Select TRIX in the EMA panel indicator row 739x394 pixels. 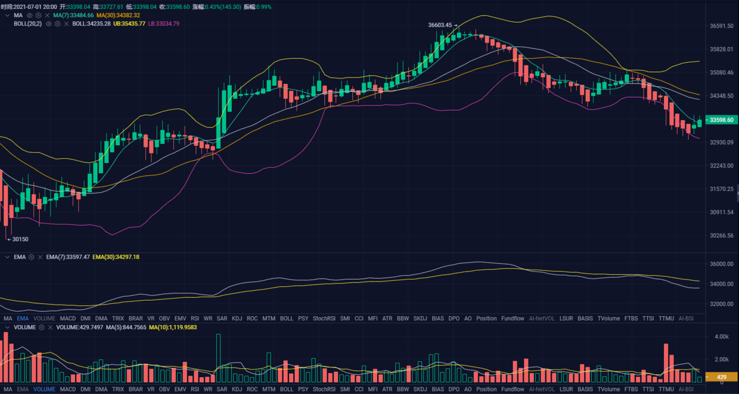coord(118,318)
